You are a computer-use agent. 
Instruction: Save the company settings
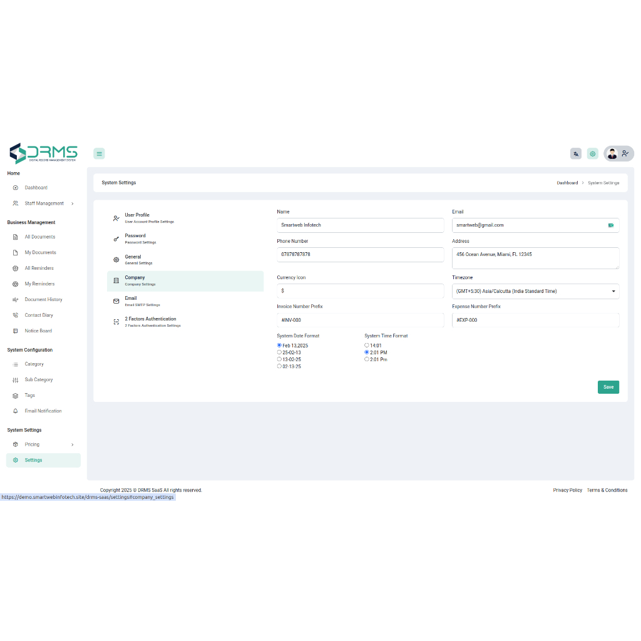608,387
